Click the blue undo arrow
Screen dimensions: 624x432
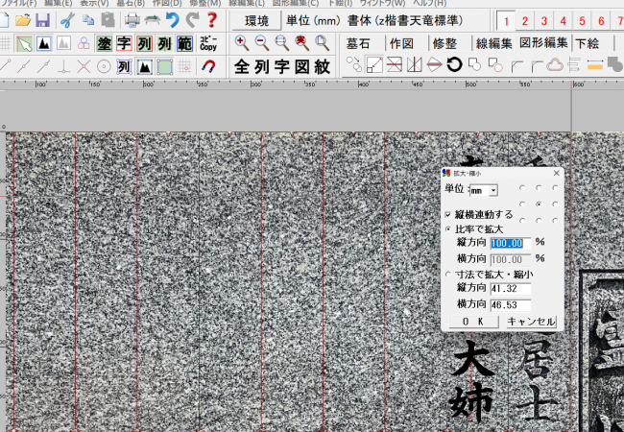(173, 20)
